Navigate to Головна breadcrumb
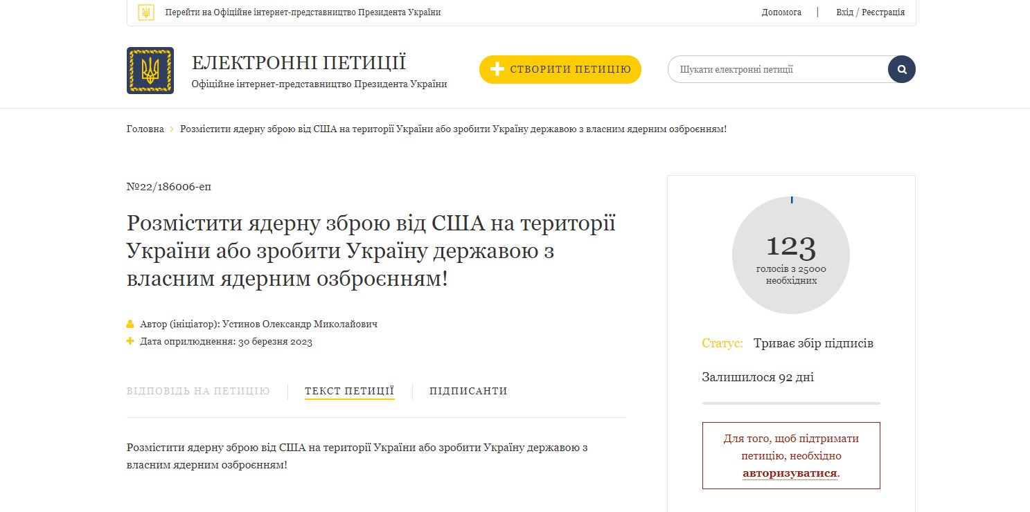The width and height of the screenshot is (1030, 512). pos(145,129)
